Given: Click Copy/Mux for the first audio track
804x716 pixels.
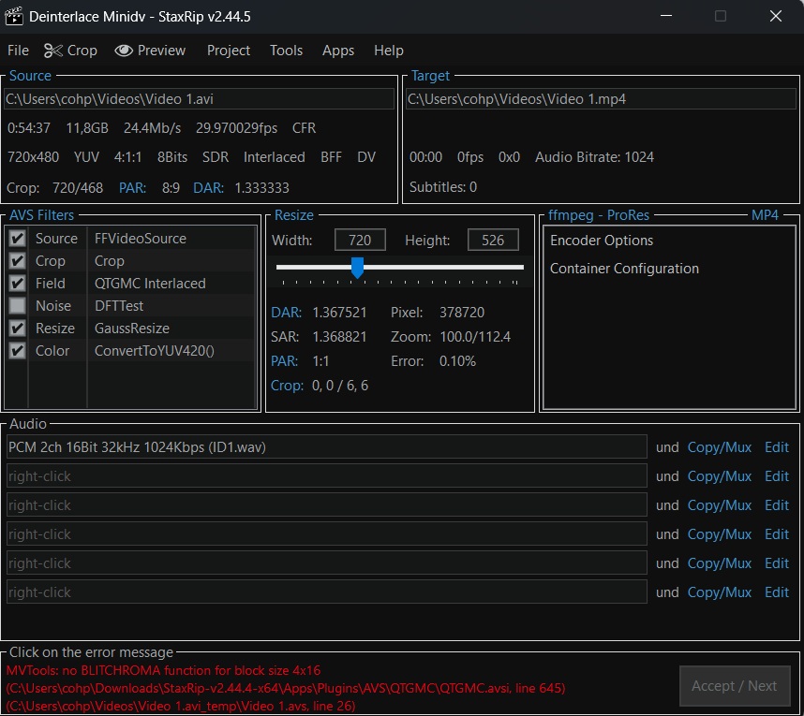Looking at the screenshot, I should coord(719,447).
